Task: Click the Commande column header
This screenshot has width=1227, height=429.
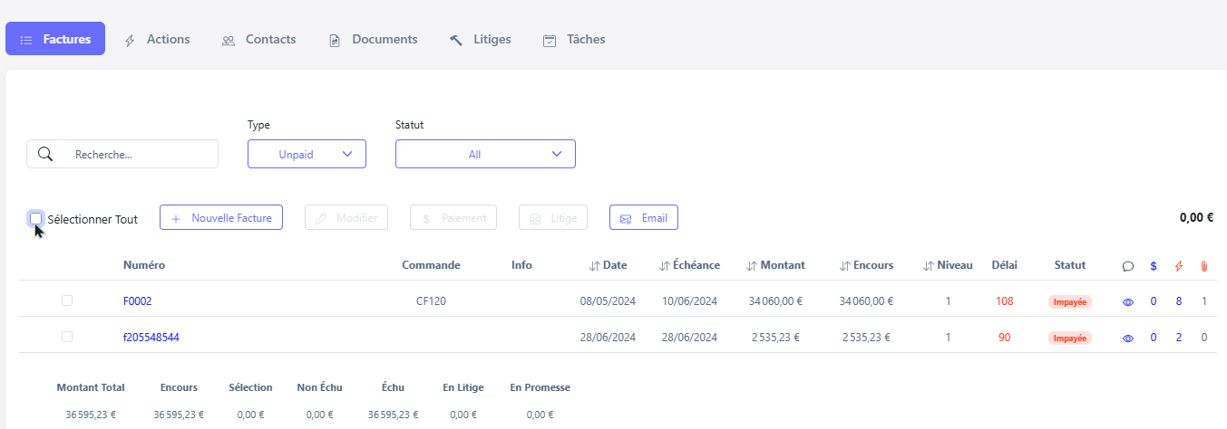Action: pyautogui.click(x=432, y=265)
